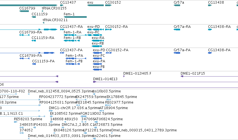This screenshot has height=140, width=238.
Task: Select the exu-RD transcript label
Action: (x=93, y=27)
